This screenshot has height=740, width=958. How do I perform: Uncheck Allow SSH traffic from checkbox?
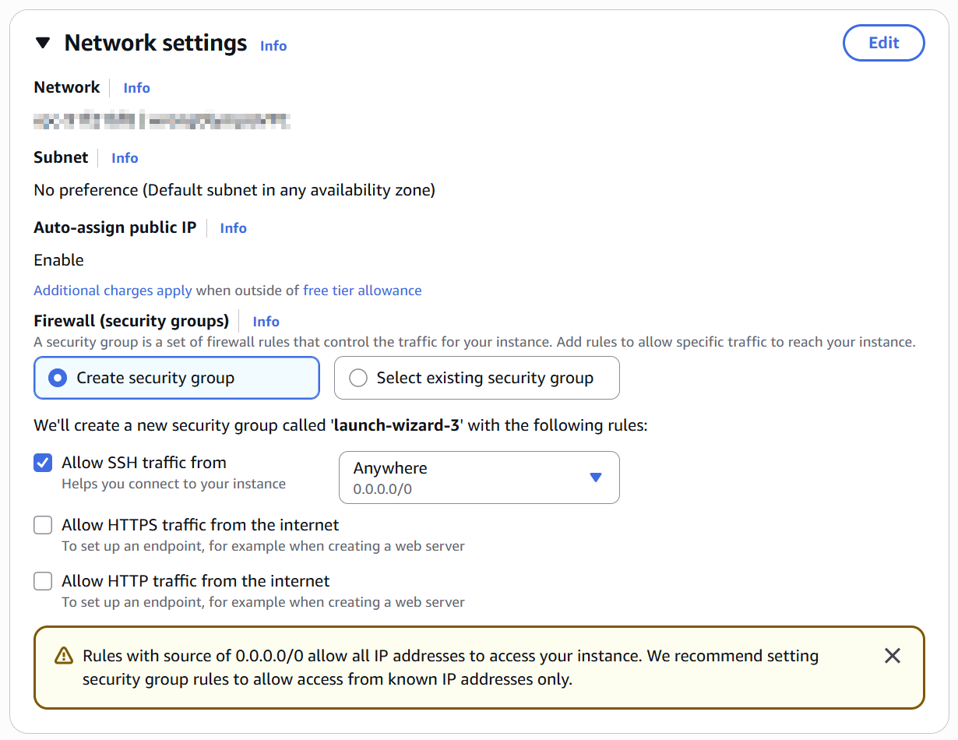[43, 463]
